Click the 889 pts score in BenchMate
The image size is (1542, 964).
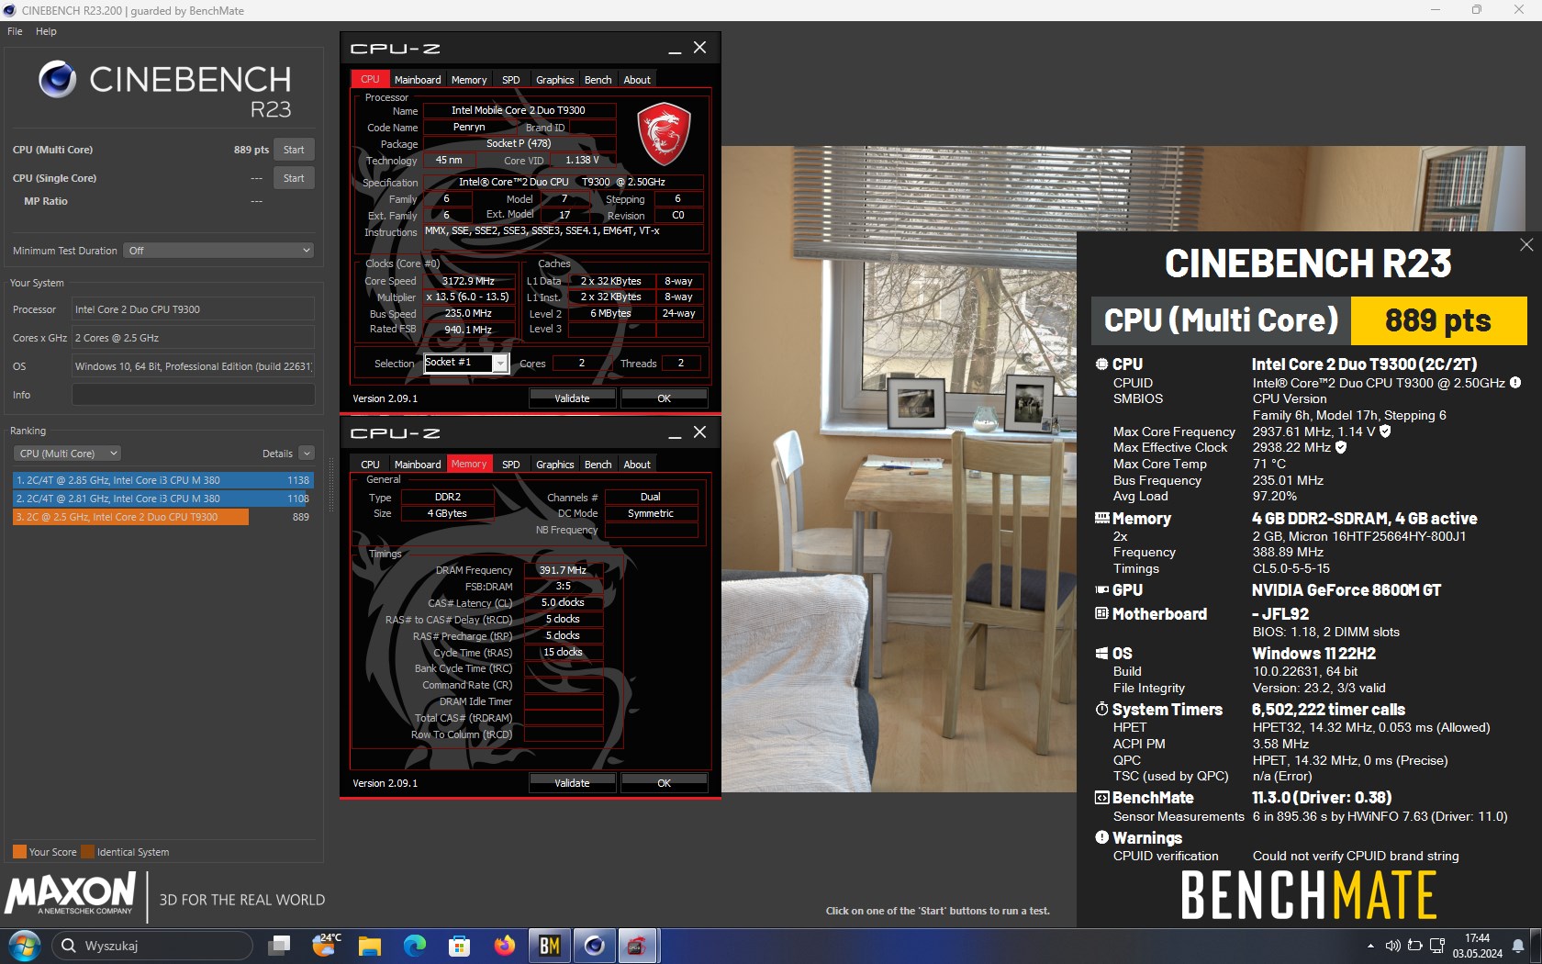coord(1438,320)
